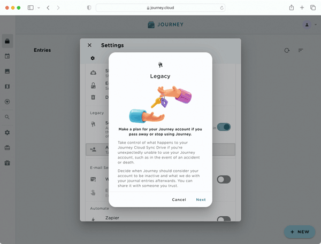Show the Safari tab overview

pyautogui.click(x=313, y=8)
